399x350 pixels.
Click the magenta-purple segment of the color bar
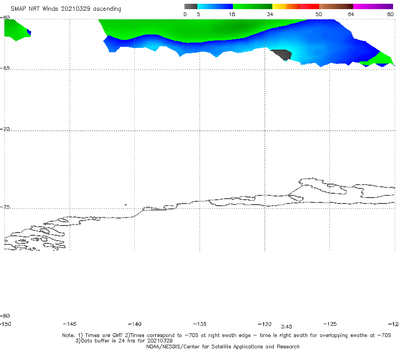373,6
